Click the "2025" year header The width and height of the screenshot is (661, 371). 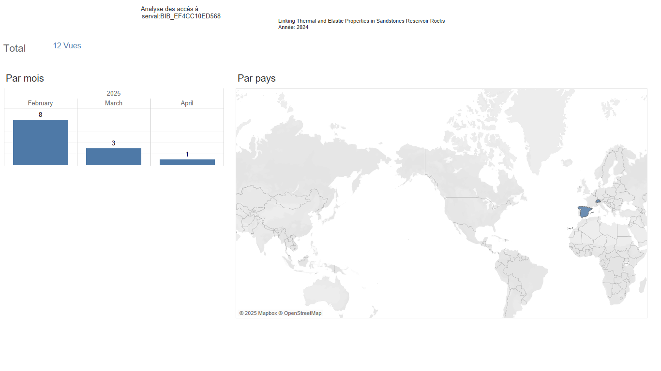tap(114, 93)
